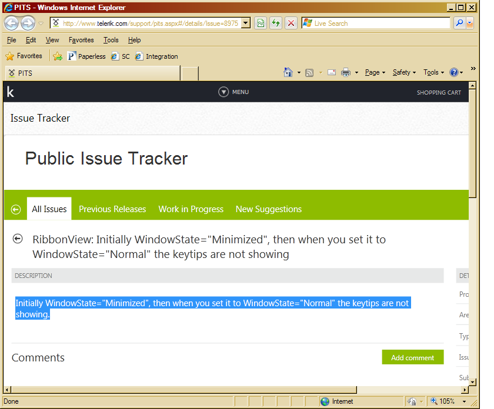Open the recent pages dropdown arrow
494x409 pixels.
(x=41, y=24)
